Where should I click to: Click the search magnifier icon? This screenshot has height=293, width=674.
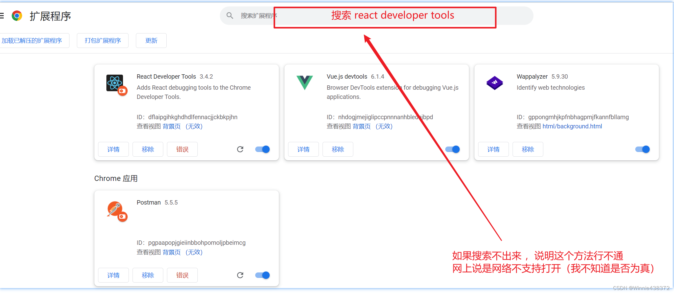coord(230,15)
